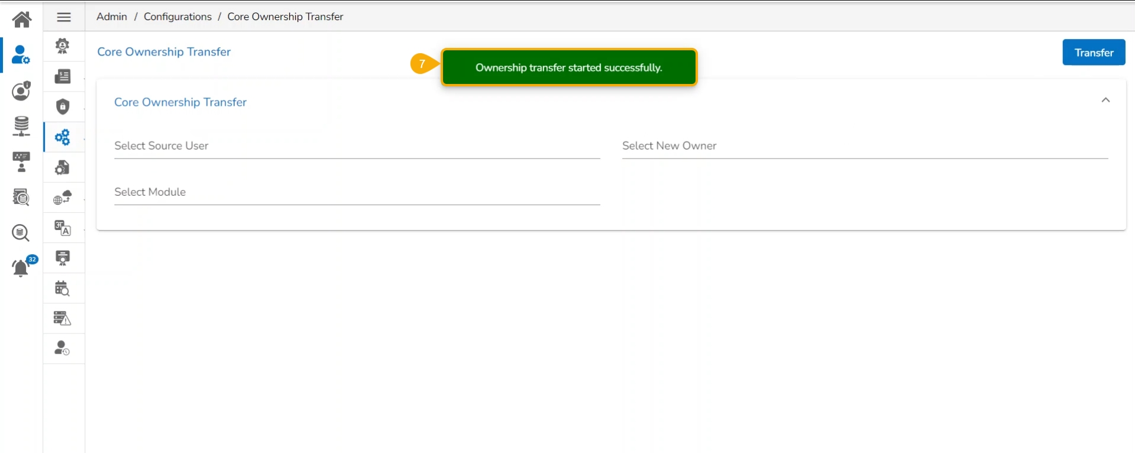Open the globe cloud sync icon
Image resolution: width=1135 pixels, height=453 pixels.
coord(63,198)
